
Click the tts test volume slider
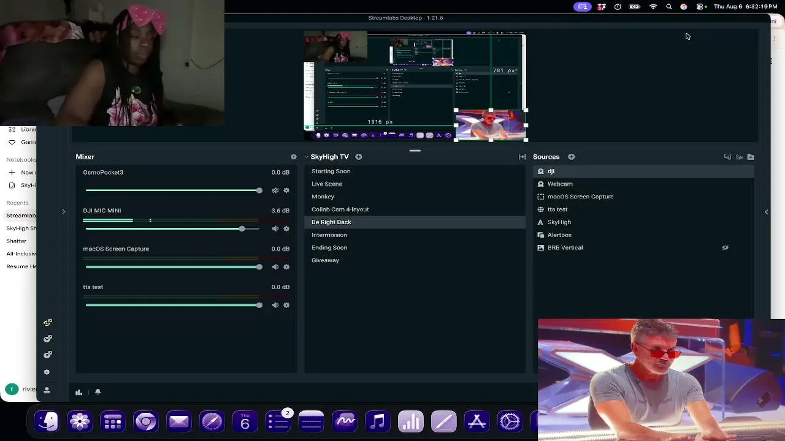pyautogui.click(x=174, y=305)
